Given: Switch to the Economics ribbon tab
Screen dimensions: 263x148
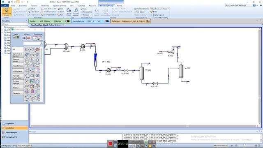Looking at the screenshot, I should [x=23, y=6].
